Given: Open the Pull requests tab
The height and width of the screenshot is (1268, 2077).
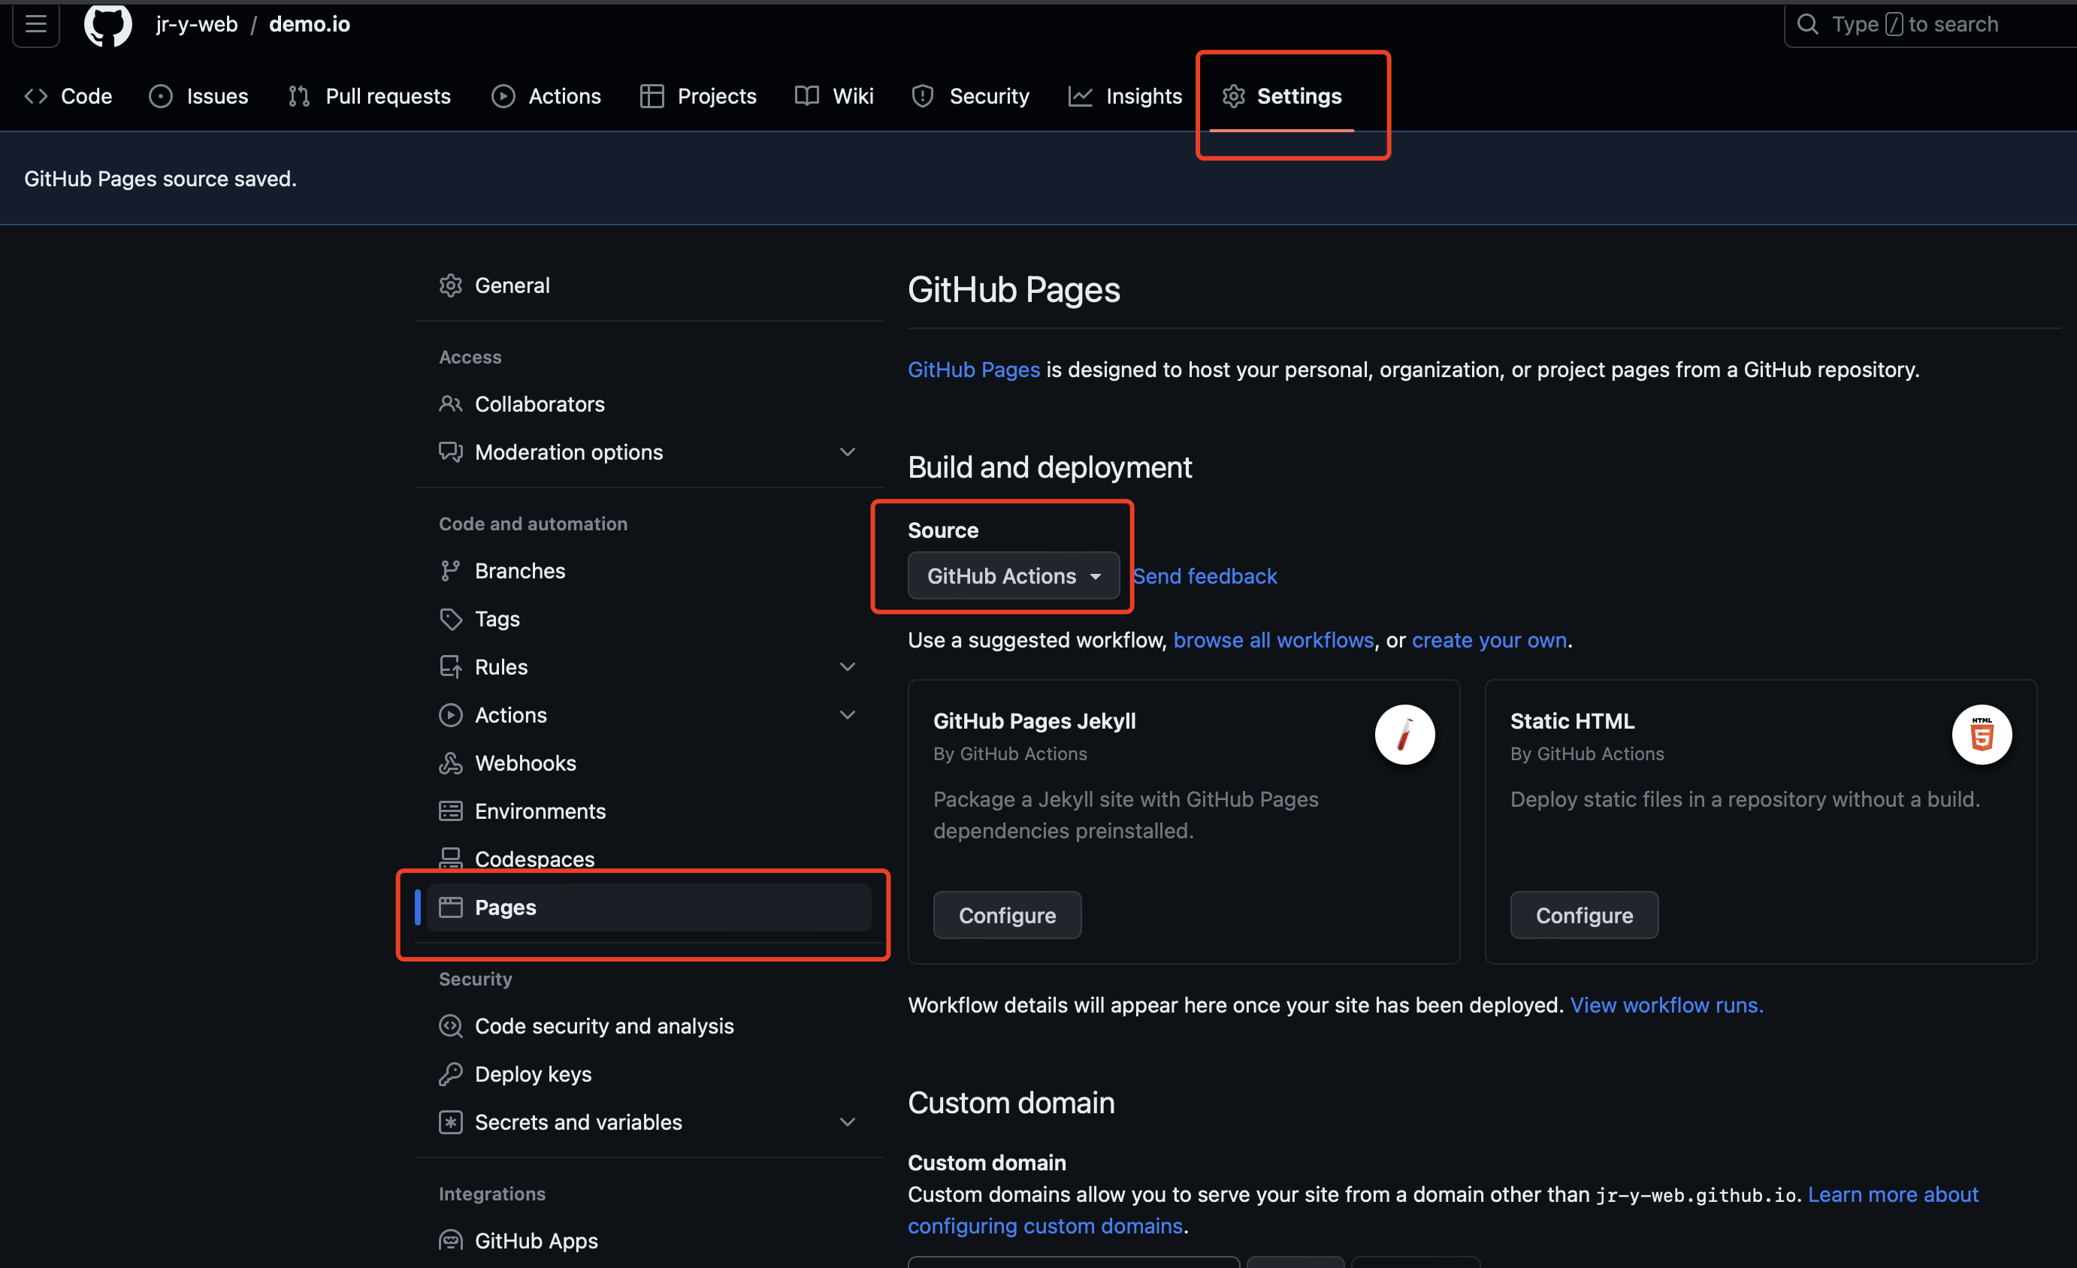Looking at the screenshot, I should point(369,96).
